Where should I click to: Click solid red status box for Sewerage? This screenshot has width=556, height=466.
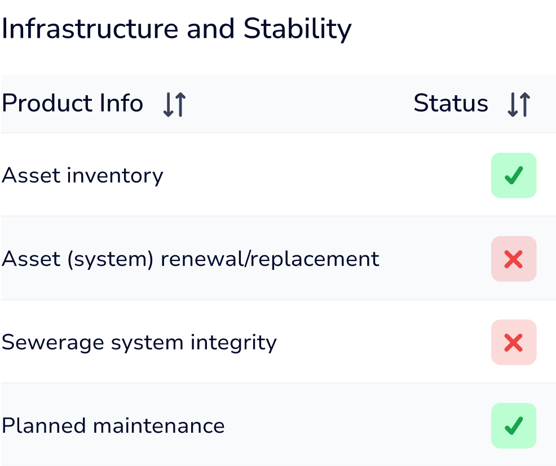tap(514, 342)
